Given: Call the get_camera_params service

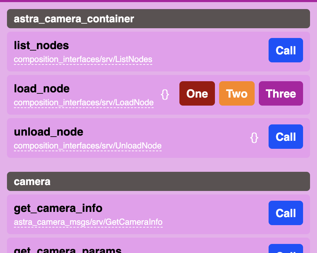Looking at the screenshot, I should 286,250.
